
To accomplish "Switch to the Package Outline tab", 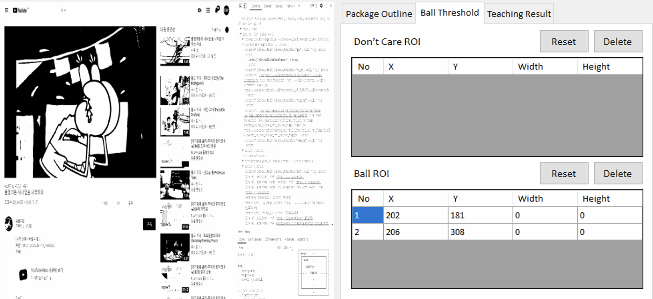I will 379,14.
